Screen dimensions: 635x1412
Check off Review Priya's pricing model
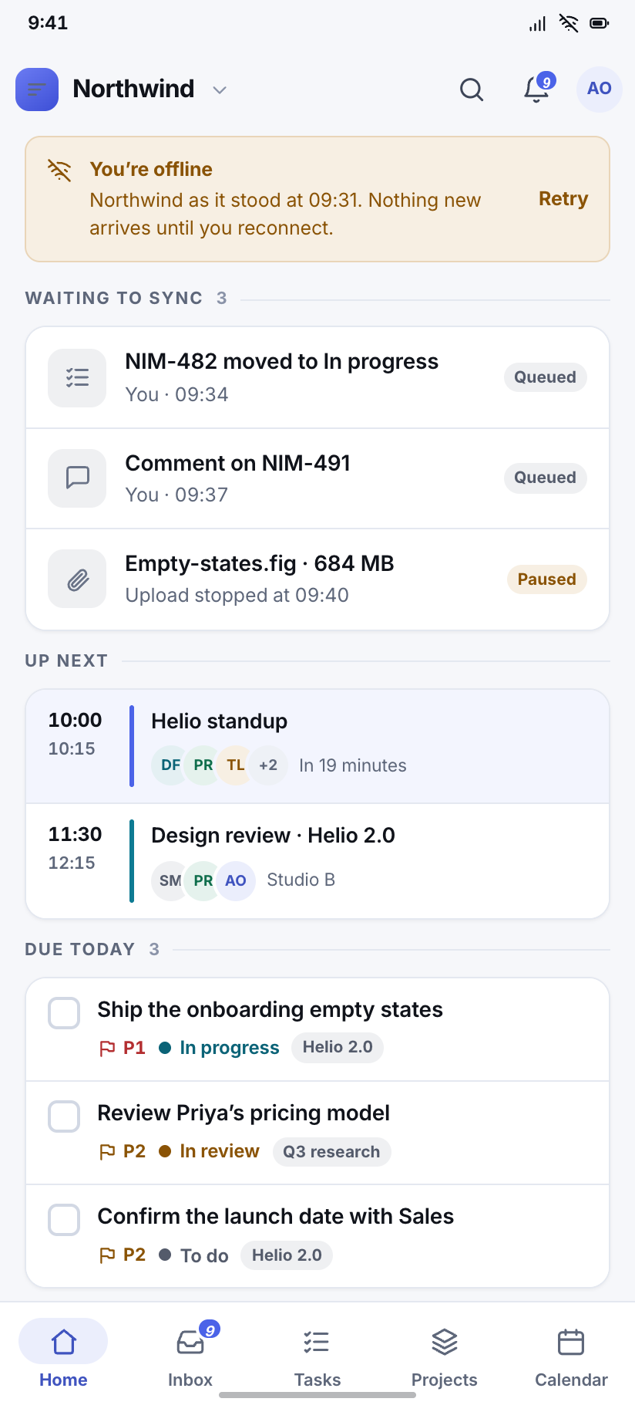[x=64, y=1116]
